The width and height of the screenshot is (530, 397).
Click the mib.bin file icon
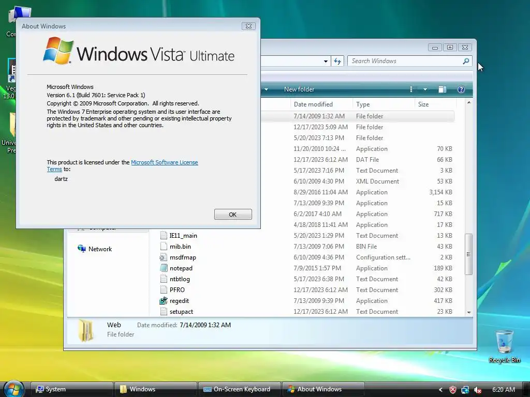point(164,246)
